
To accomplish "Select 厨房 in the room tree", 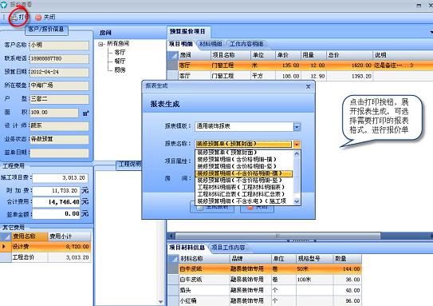I will pyautogui.click(x=120, y=70).
